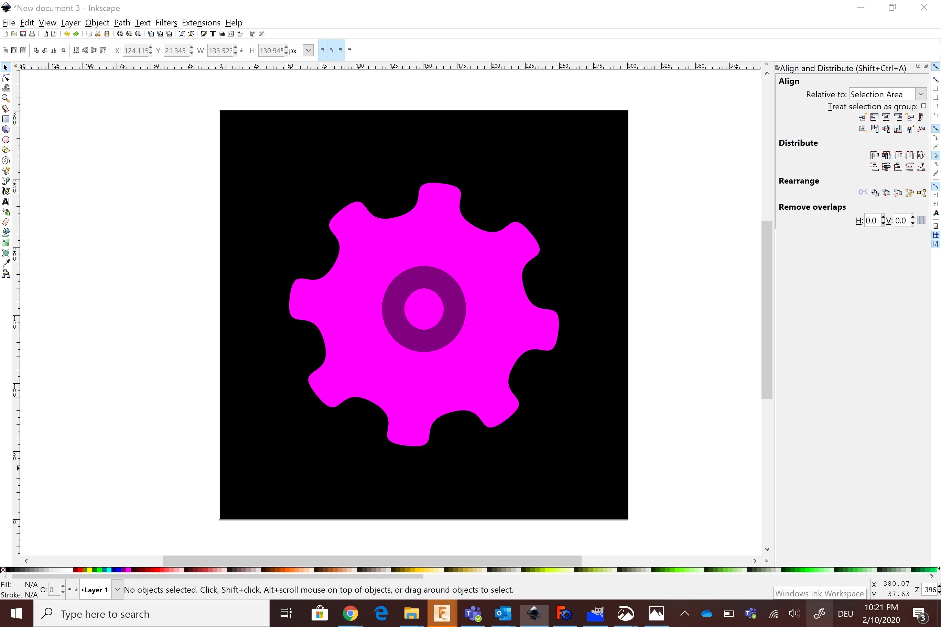Open the Relative to dropdown
941x627 pixels.
921,94
